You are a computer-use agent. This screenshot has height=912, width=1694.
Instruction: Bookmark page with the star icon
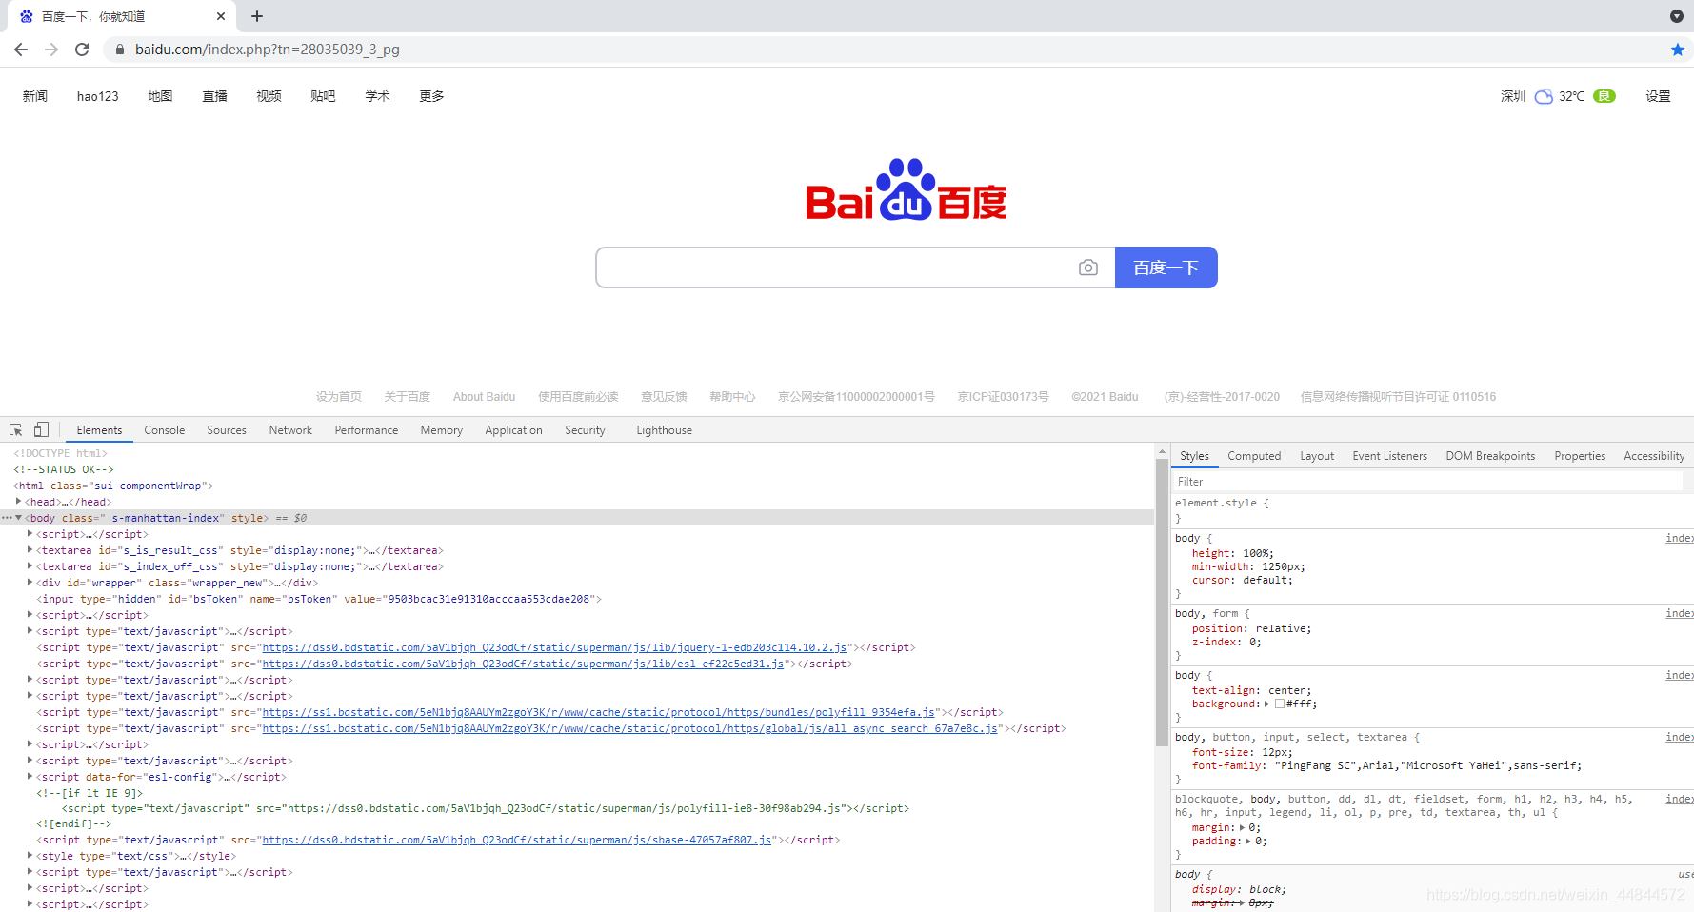(1677, 50)
